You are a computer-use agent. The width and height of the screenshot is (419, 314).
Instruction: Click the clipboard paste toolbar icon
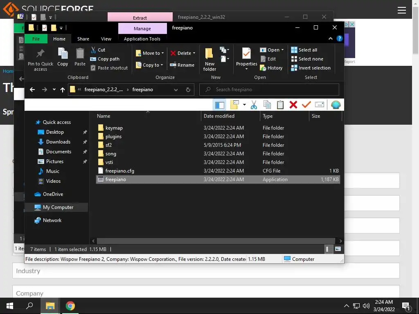pyautogui.click(x=280, y=105)
